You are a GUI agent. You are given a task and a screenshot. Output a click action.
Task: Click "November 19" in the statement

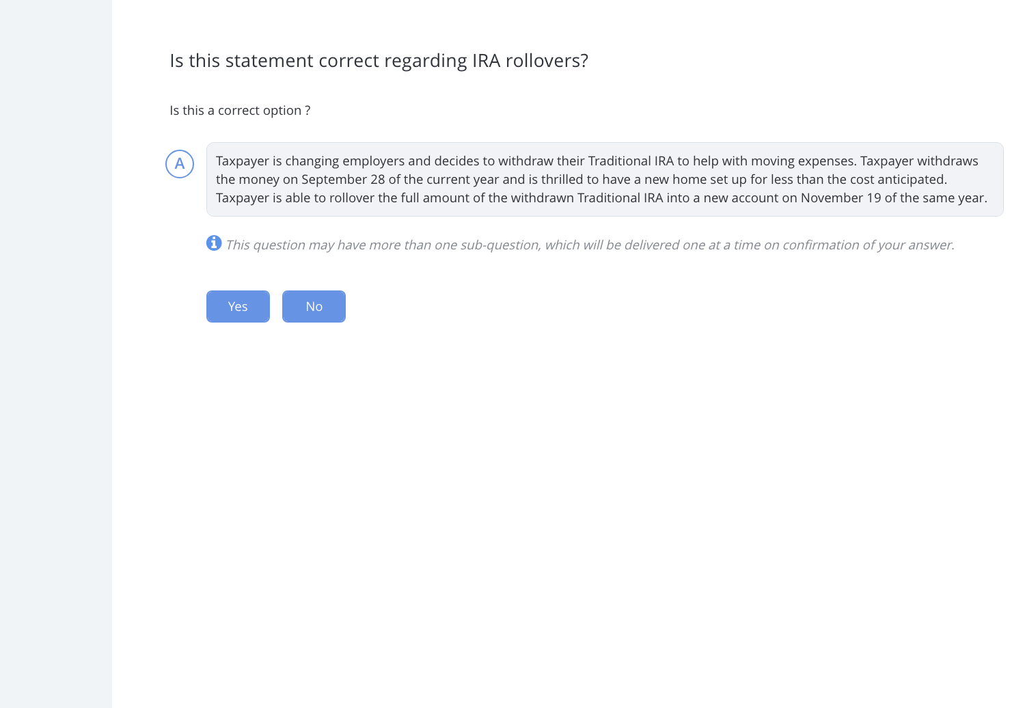841,198
